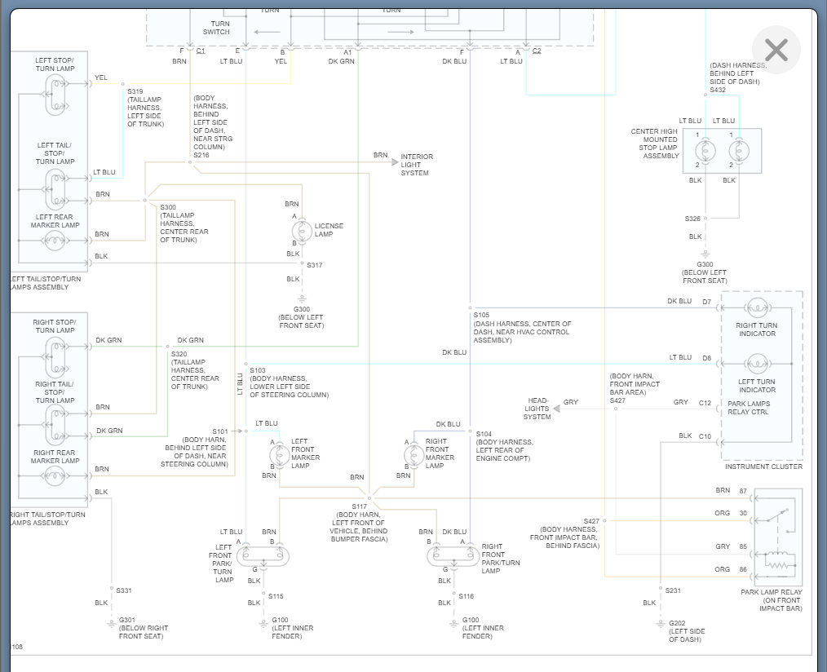The image size is (827, 672).
Task: Click the LICENSE LAMP label
Action: pos(329,229)
